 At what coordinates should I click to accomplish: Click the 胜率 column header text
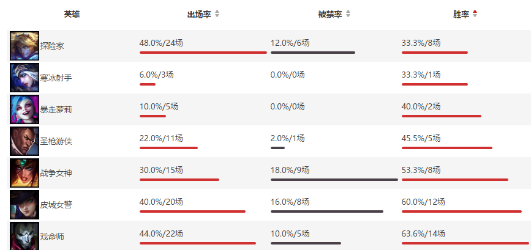(461, 14)
